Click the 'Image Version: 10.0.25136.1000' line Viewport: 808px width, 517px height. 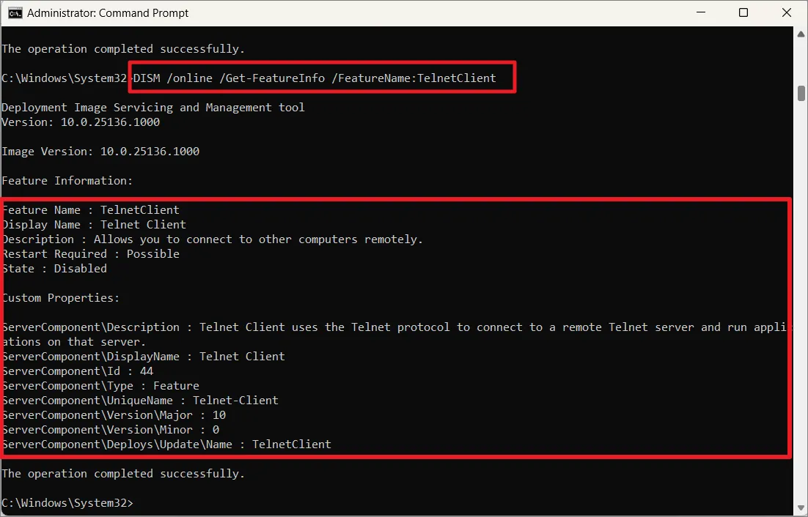tap(100, 152)
